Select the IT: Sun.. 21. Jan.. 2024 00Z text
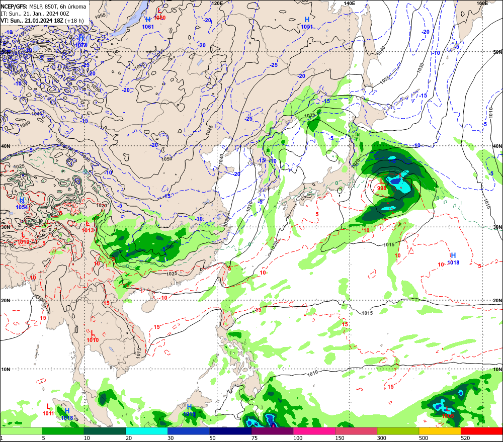 click(35, 14)
